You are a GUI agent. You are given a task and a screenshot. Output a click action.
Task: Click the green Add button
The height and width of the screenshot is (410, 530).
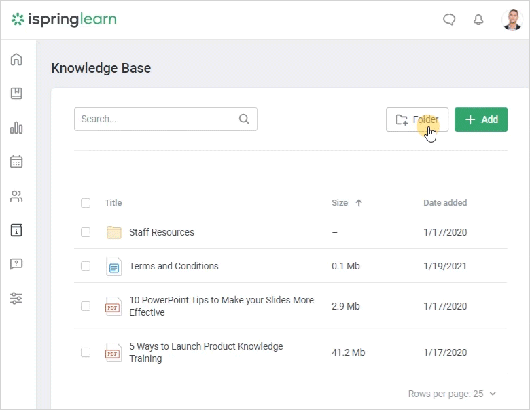click(480, 119)
